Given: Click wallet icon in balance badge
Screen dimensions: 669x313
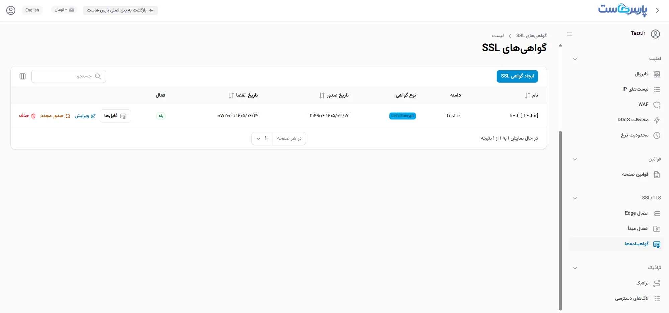Looking at the screenshot, I should tap(72, 10).
